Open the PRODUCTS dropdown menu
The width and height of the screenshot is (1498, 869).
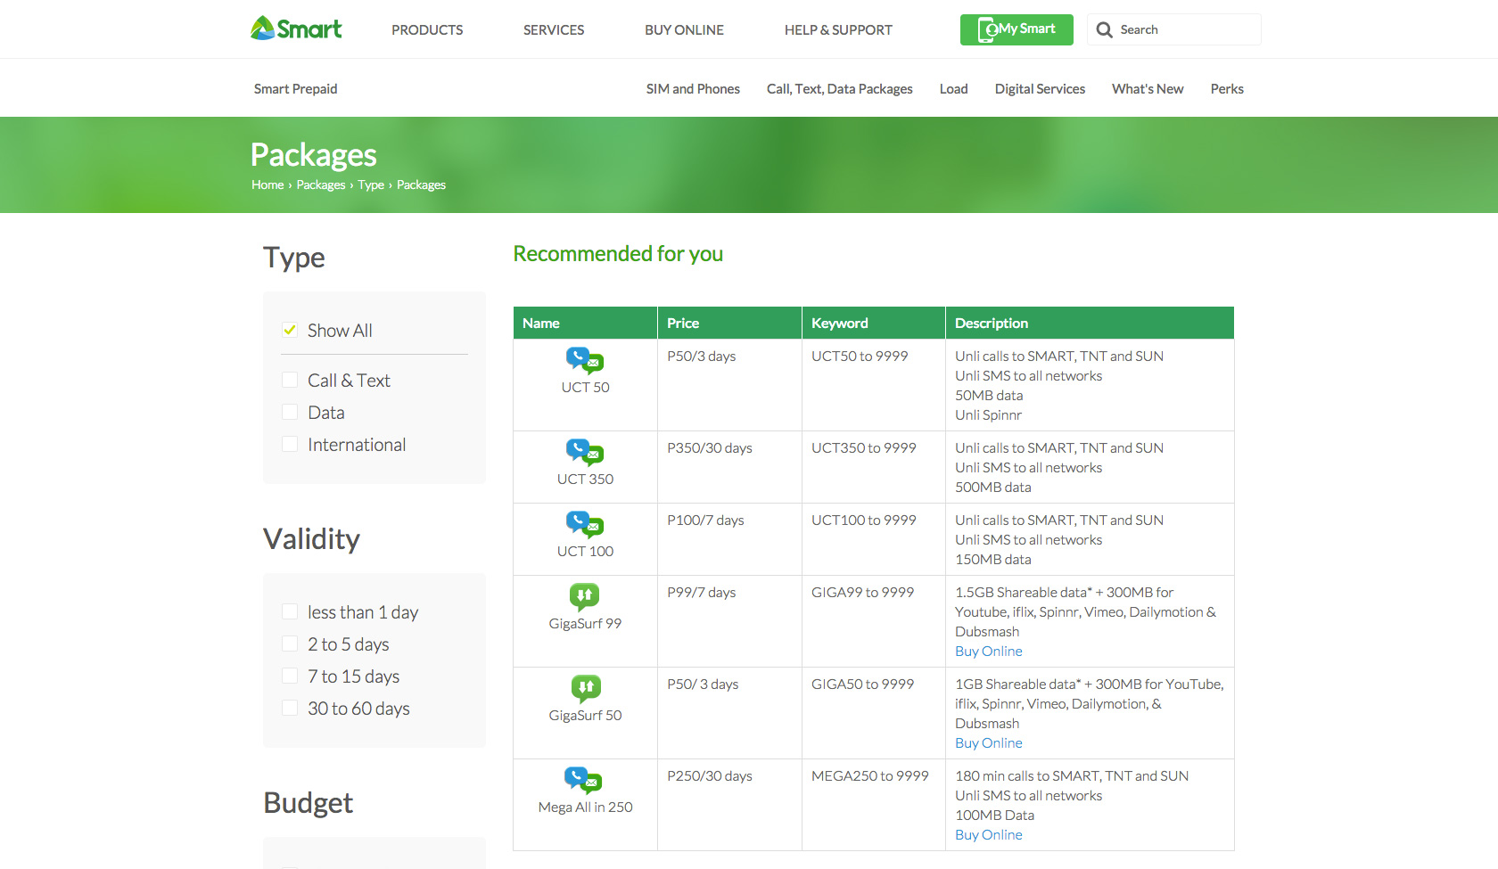click(x=427, y=29)
